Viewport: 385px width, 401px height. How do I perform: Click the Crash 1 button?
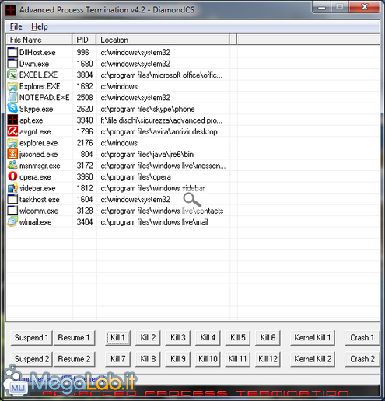[x=362, y=338]
